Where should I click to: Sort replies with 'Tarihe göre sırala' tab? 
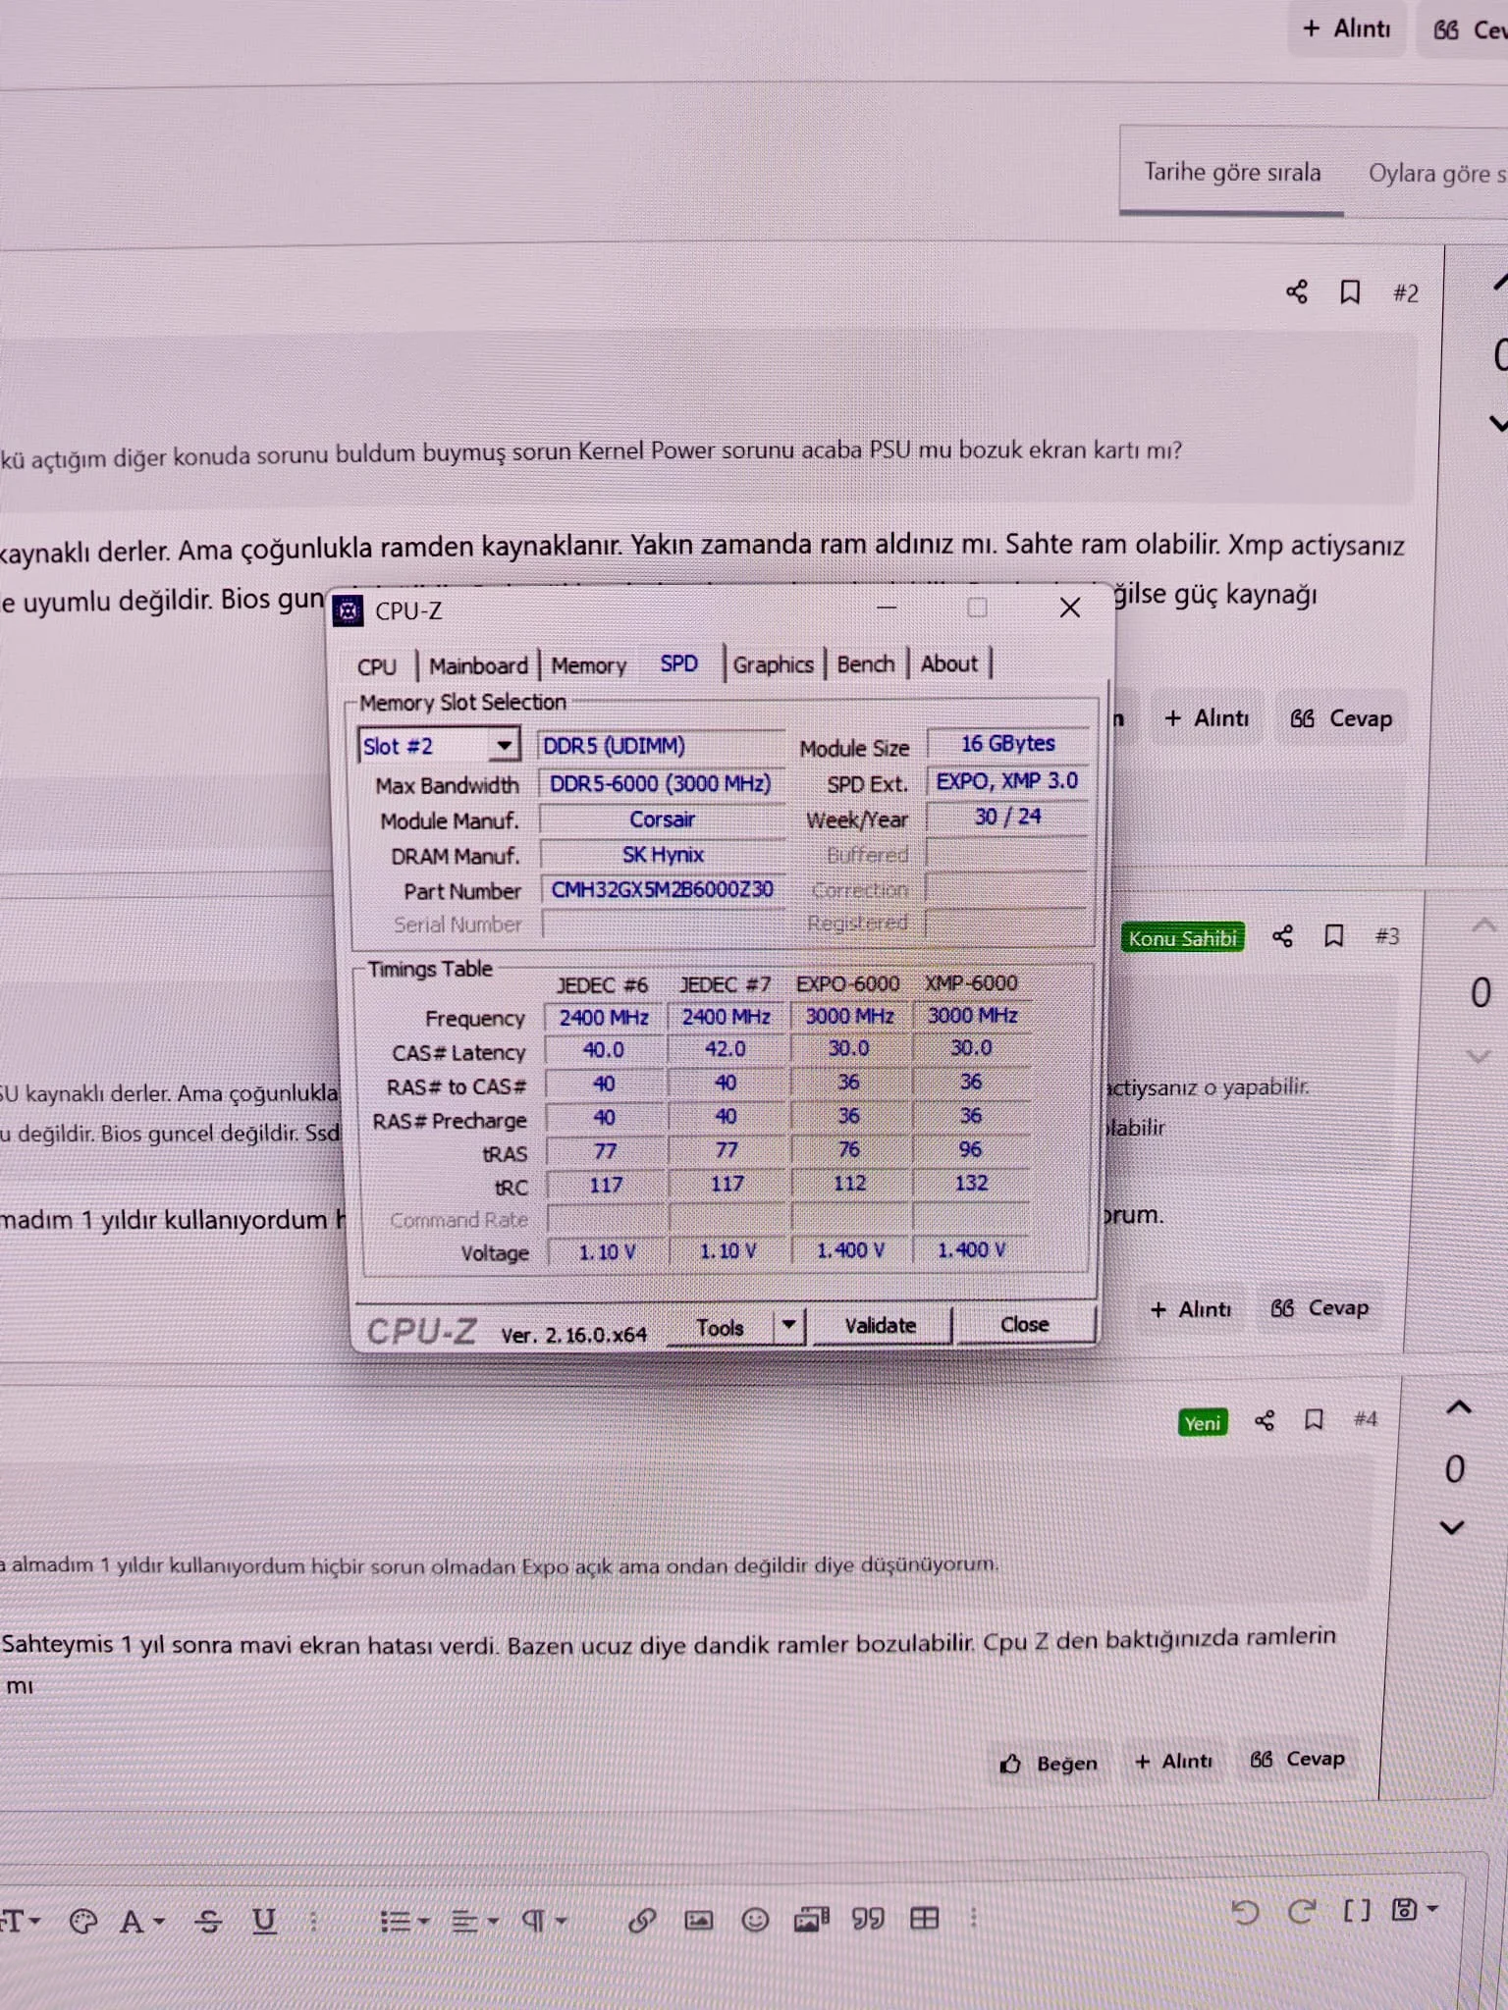(x=1232, y=172)
